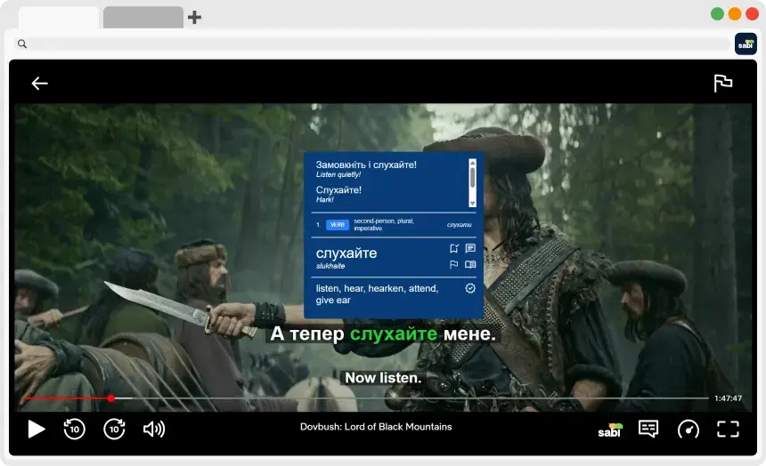766x466 pixels.
Task: Open the dictionary book icon in popup
Action: coord(470,264)
